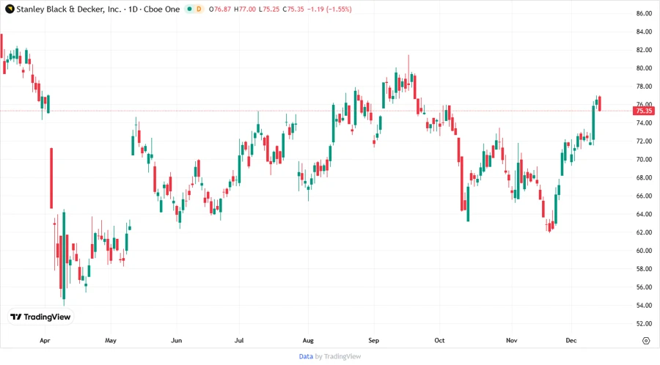Screen dimensions: 660x365
Task: Click the open value O76.87
Action: [x=220, y=9]
